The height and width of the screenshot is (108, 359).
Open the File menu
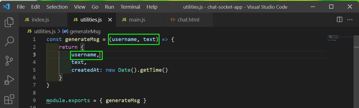pos(21,7)
